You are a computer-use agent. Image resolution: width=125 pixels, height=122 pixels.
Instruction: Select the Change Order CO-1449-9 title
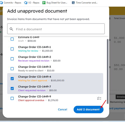pos(34,96)
